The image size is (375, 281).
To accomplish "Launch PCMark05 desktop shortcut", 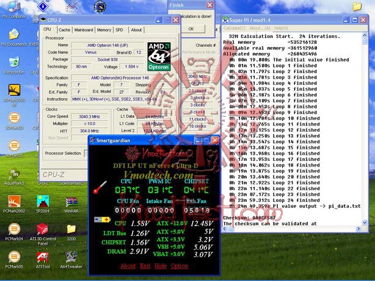I will point(14,260).
